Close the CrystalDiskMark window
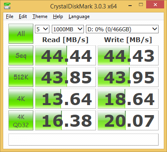Screen dimensions: 167x152 (155, 5)
